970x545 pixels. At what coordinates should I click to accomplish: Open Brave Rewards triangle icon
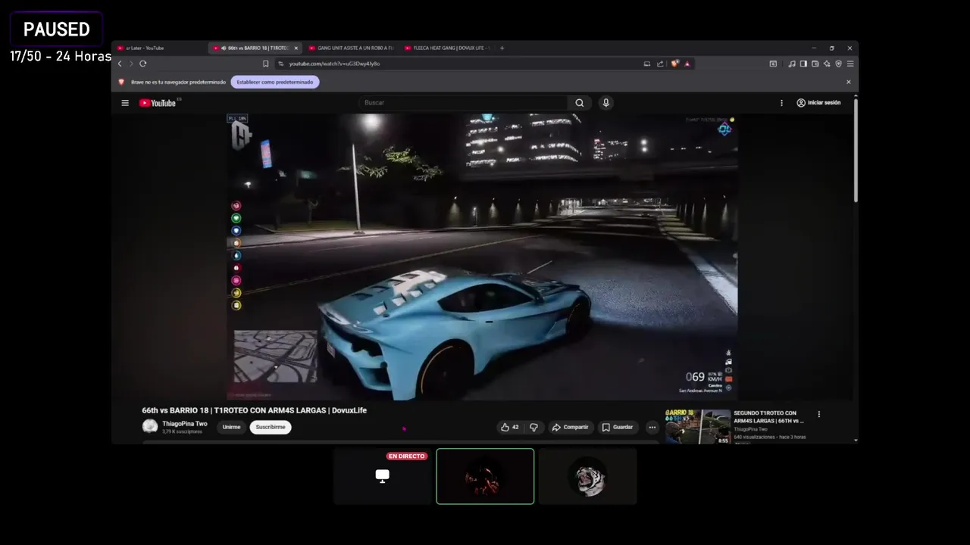click(687, 64)
